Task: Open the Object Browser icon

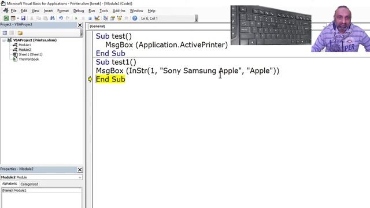Action: (x=119, y=18)
